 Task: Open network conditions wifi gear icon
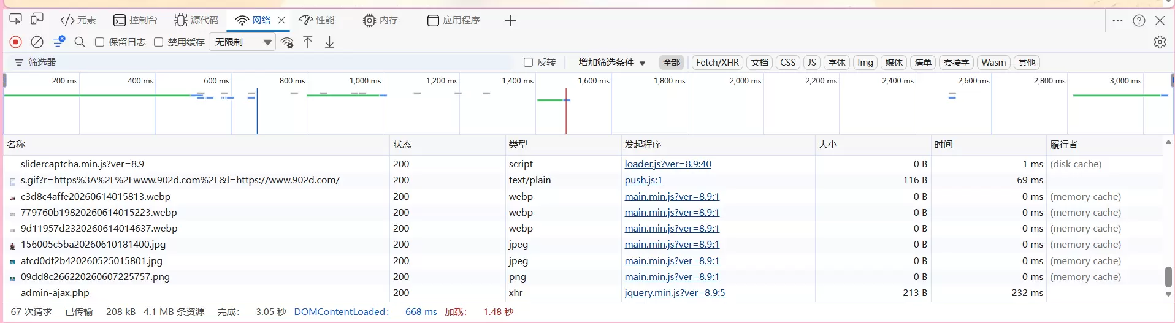287,42
